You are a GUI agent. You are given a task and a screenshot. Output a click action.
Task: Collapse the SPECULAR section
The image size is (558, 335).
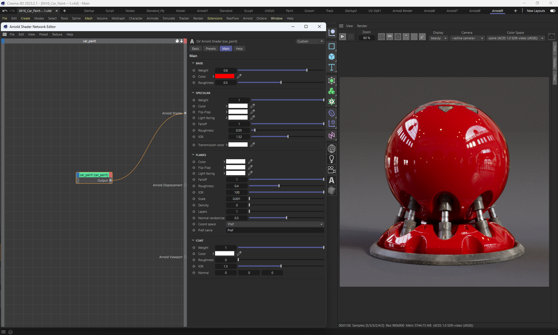click(193, 93)
